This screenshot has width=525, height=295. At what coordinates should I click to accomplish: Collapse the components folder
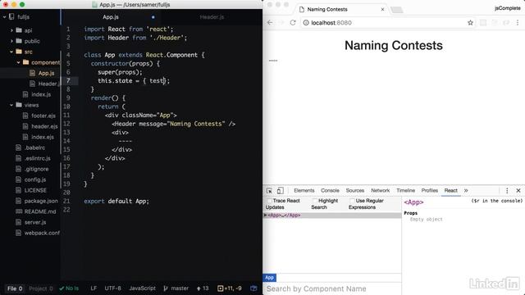click(x=18, y=62)
